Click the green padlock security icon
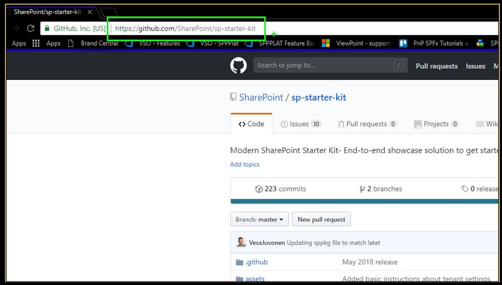The image size is (502, 285). 47,28
